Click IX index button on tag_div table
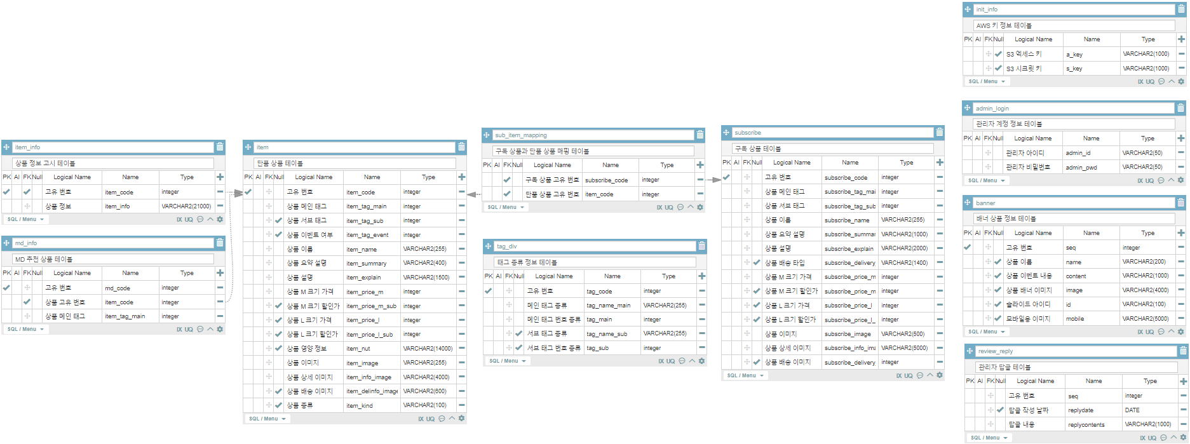The width and height of the screenshot is (1190, 444). (661, 361)
